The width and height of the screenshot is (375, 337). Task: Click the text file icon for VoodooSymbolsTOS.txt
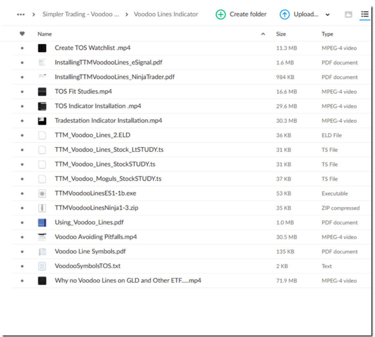pyautogui.click(x=42, y=266)
